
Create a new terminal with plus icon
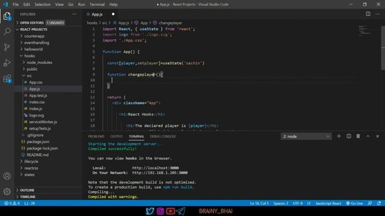click(x=339, y=136)
